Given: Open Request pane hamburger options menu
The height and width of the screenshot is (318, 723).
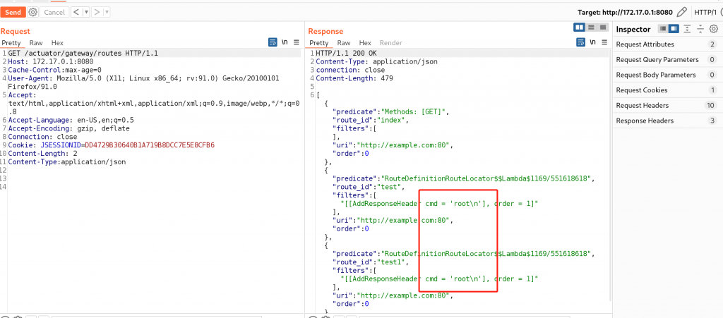Looking at the screenshot, I should pyautogui.click(x=297, y=42).
